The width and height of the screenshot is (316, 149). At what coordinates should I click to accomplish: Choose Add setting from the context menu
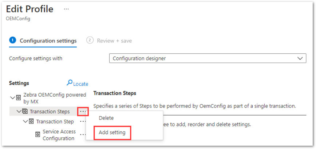[x=112, y=133]
